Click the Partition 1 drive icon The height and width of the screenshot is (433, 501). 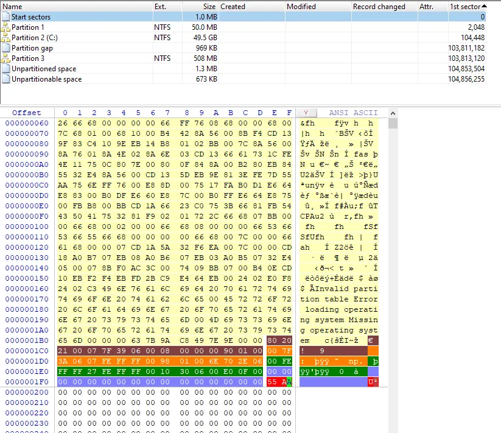(x=6, y=27)
